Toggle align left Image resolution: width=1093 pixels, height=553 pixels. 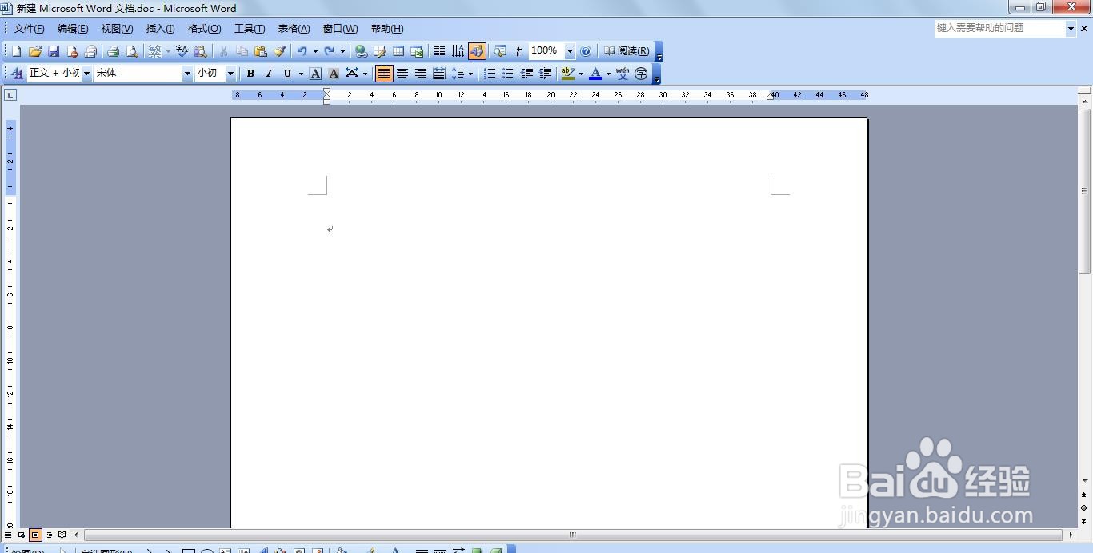pyautogui.click(x=384, y=74)
